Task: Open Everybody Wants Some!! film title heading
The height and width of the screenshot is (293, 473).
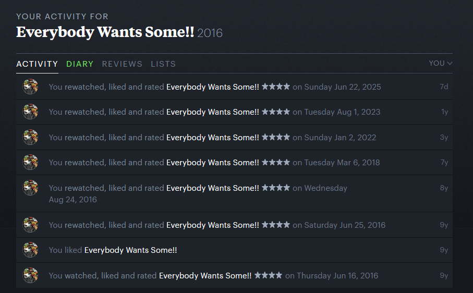Action: (105, 32)
